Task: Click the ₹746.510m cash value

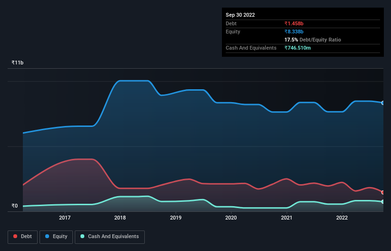Action: pos(298,48)
